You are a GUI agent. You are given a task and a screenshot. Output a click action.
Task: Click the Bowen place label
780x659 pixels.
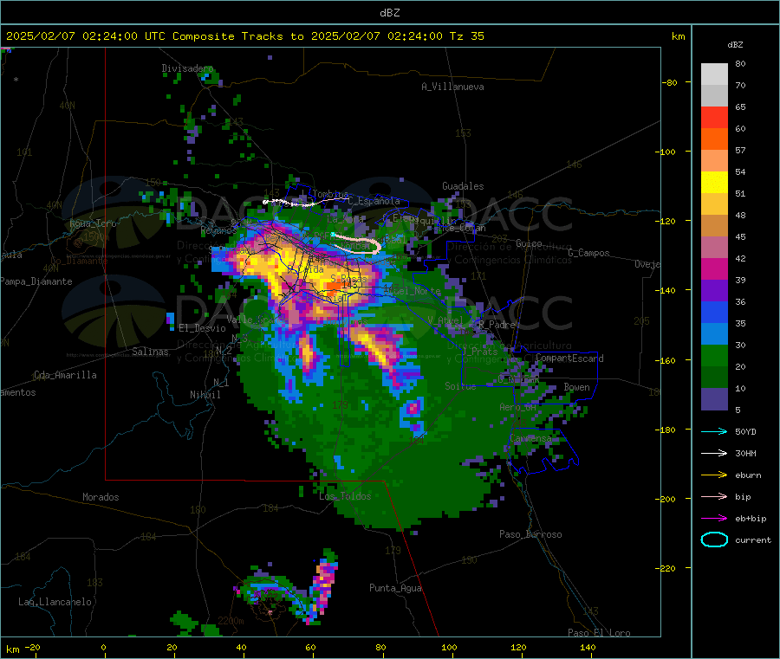[577, 387]
